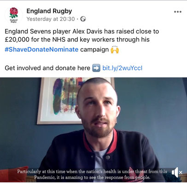Screen dimensions: 187x184
Task: Follow the bit.ly/2wuYccl donation link
Action: (x=123, y=68)
